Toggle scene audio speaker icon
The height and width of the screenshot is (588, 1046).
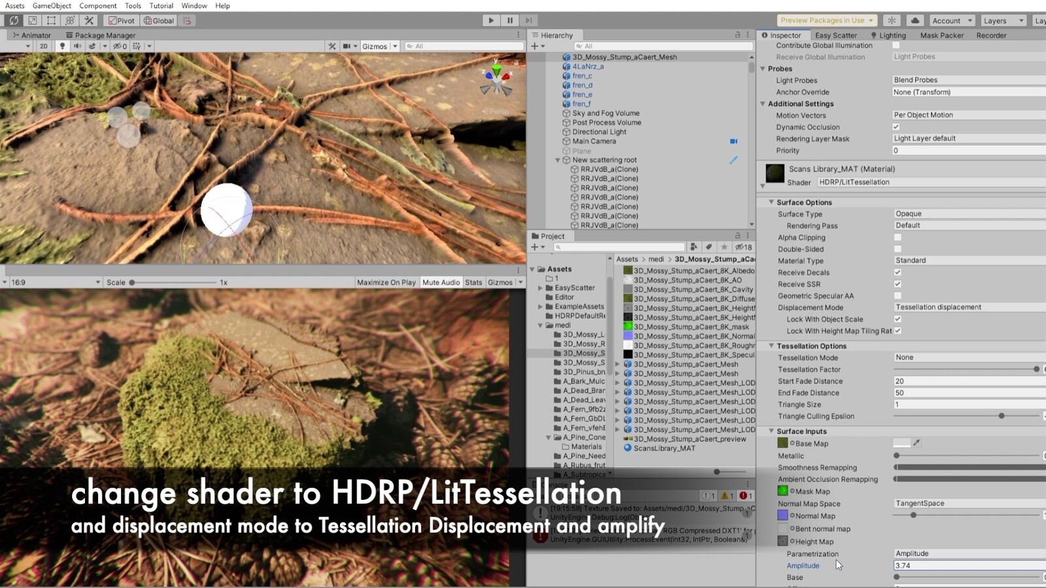click(x=77, y=46)
